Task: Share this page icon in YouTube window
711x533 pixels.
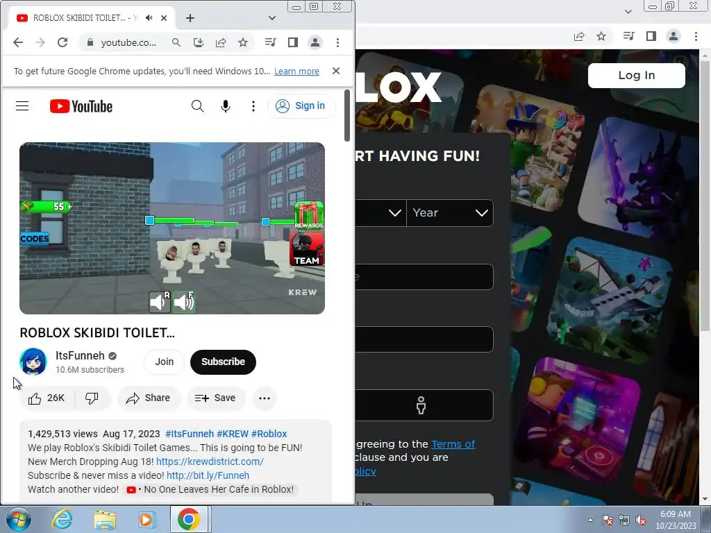Action: pyautogui.click(x=221, y=42)
